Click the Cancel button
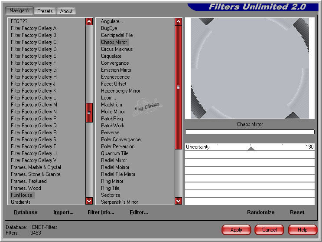The height and width of the screenshot is (242, 322). coord(269,230)
